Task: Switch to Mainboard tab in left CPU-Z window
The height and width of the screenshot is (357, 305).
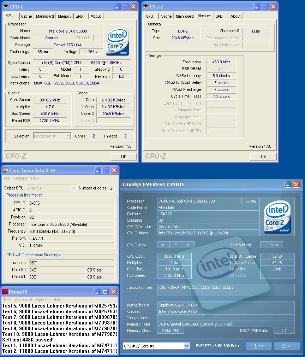Action: [x=45, y=16]
